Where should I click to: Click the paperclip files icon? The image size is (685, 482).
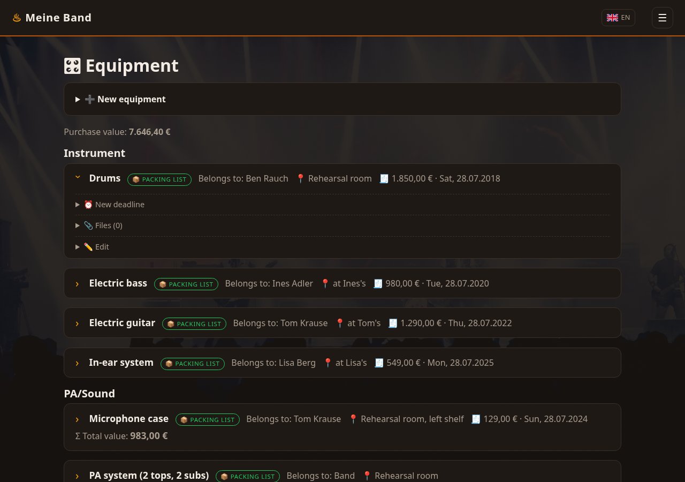point(88,225)
